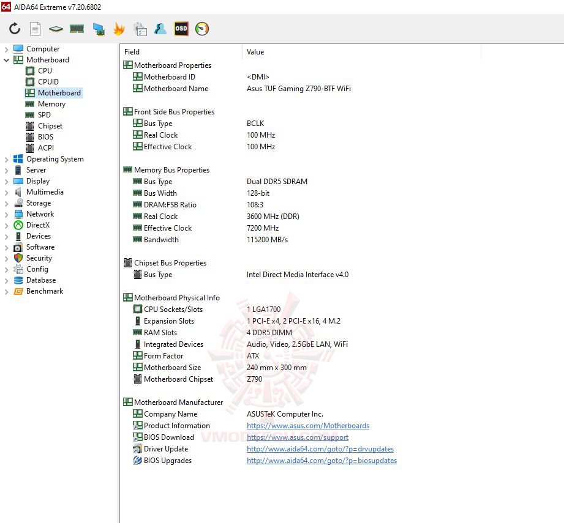564x523 pixels.
Task: Open CPU/motherboard chip toolbar icon
Action: (56, 29)
